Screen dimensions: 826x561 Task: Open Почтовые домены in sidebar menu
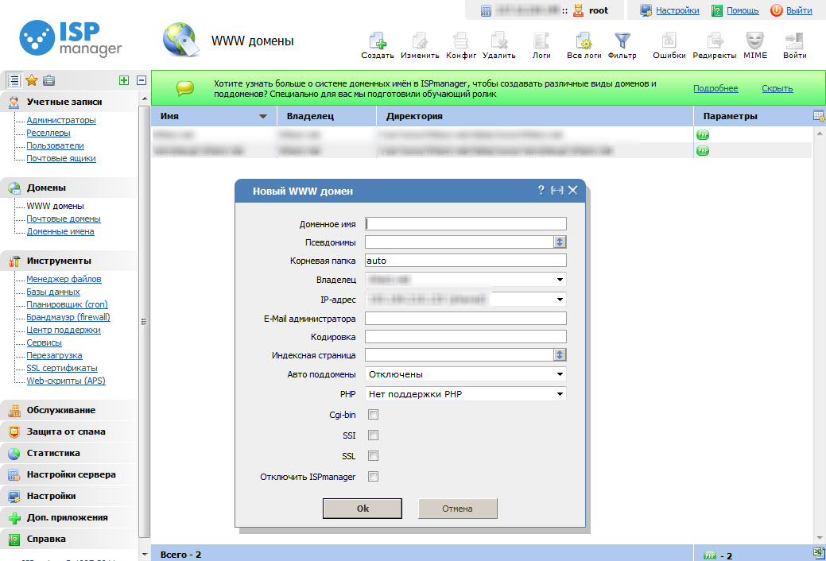(64, 219)
